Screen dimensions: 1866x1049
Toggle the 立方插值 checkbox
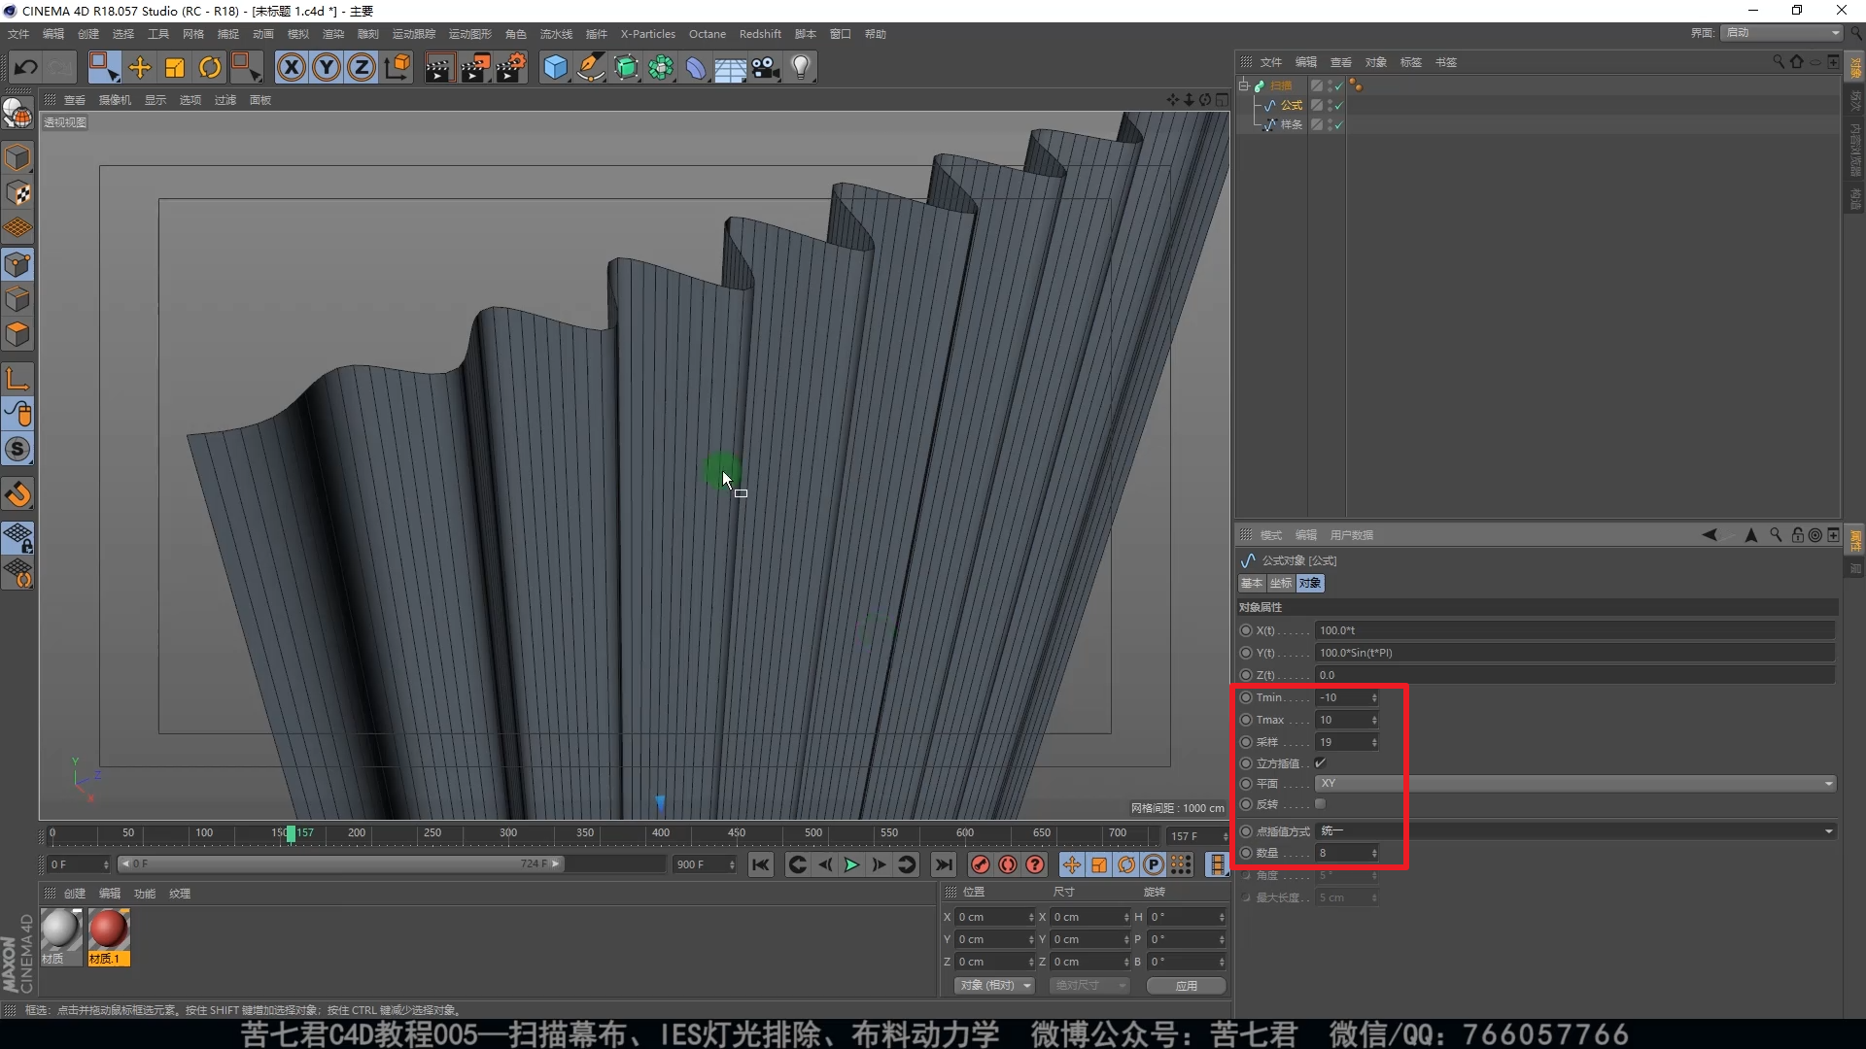[1320, 763]
